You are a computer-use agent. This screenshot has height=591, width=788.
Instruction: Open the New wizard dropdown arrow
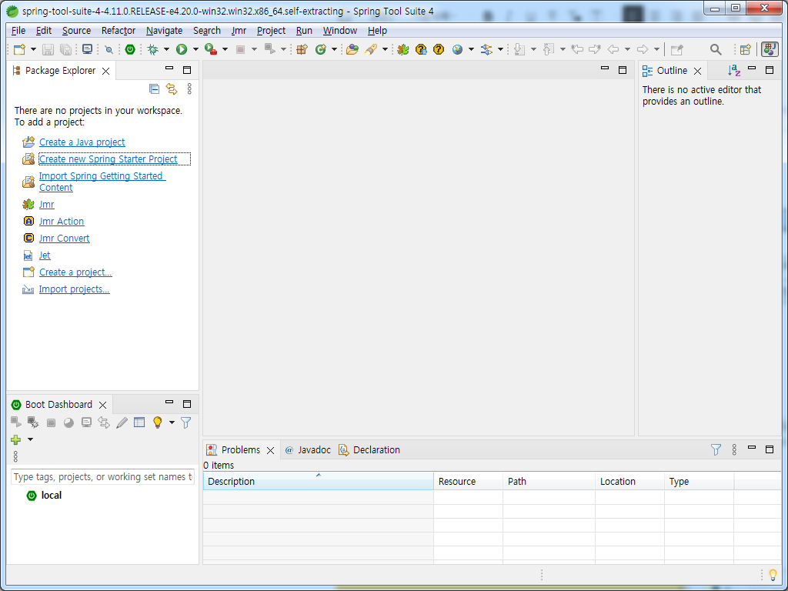(x=33, y=49)
